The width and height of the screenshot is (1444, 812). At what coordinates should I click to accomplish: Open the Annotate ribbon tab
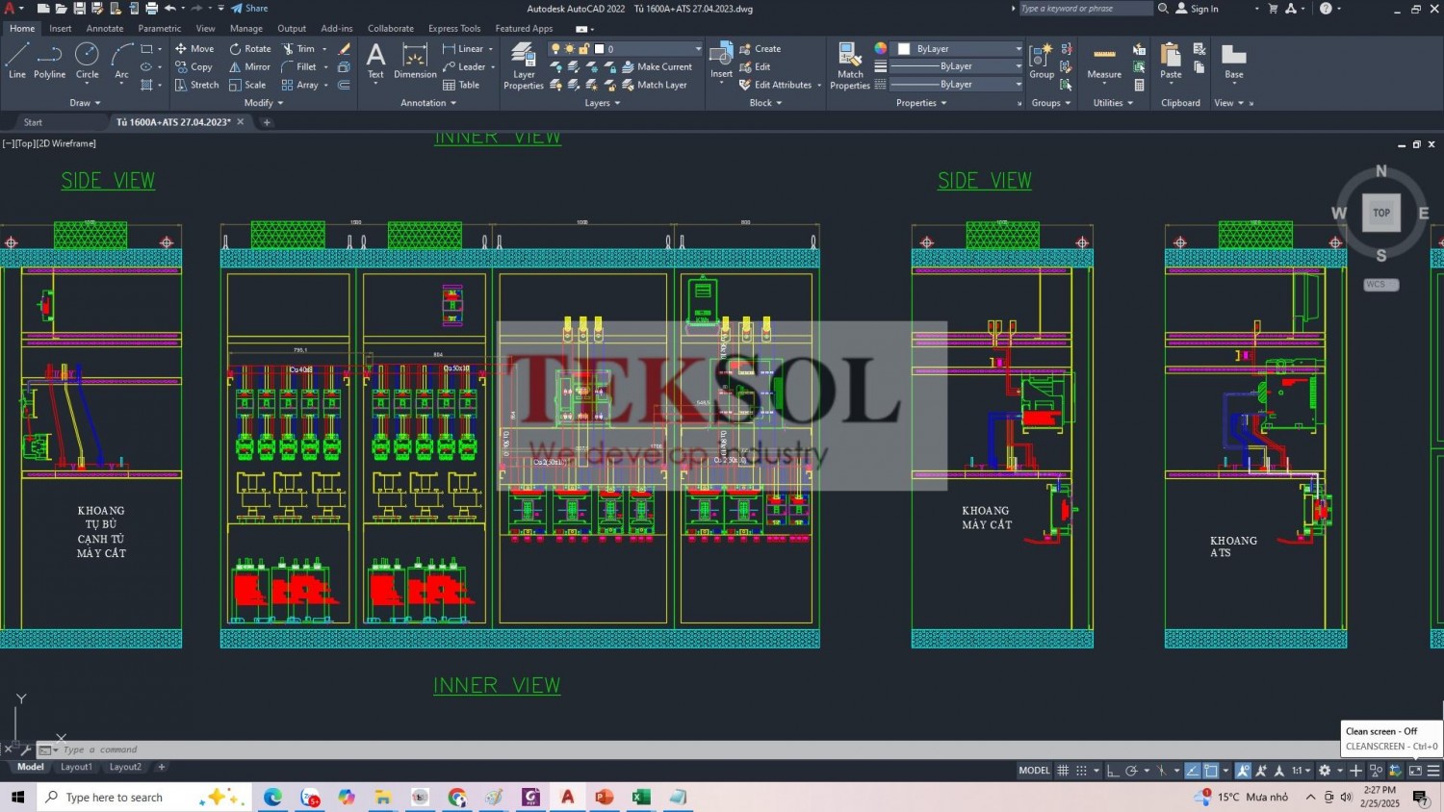105,29
